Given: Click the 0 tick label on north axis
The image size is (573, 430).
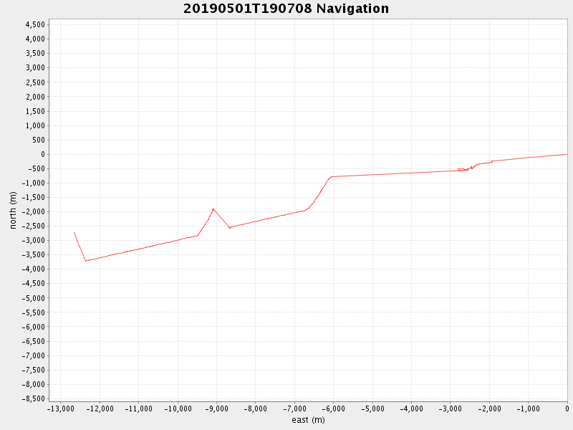Looking at the screenshot, I should [42, 154].
